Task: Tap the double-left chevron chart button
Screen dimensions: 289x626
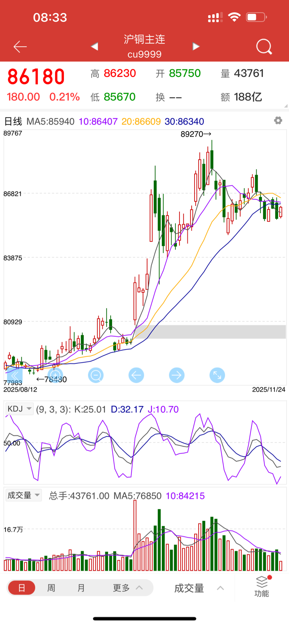Action: tap(15, 375)
